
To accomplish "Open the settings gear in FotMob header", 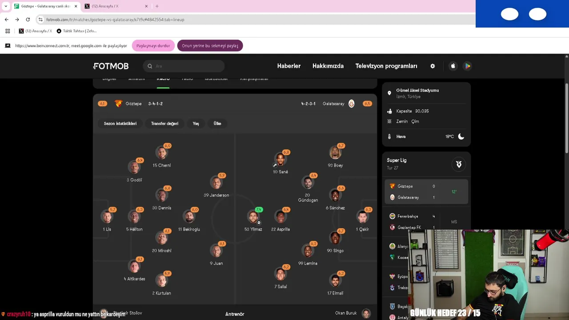I will (433, 66).
